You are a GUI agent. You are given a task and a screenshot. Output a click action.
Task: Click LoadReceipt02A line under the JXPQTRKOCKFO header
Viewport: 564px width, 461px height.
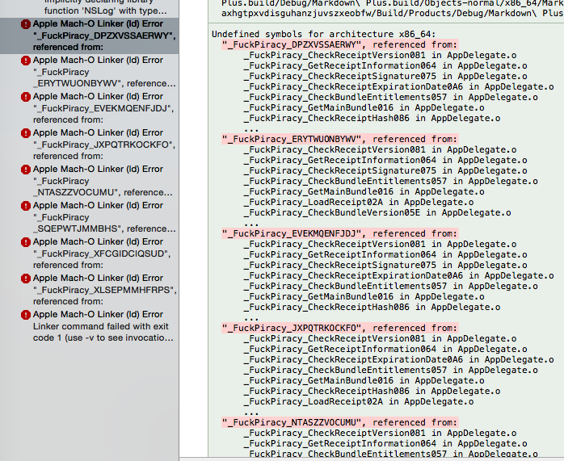[359, 402]
